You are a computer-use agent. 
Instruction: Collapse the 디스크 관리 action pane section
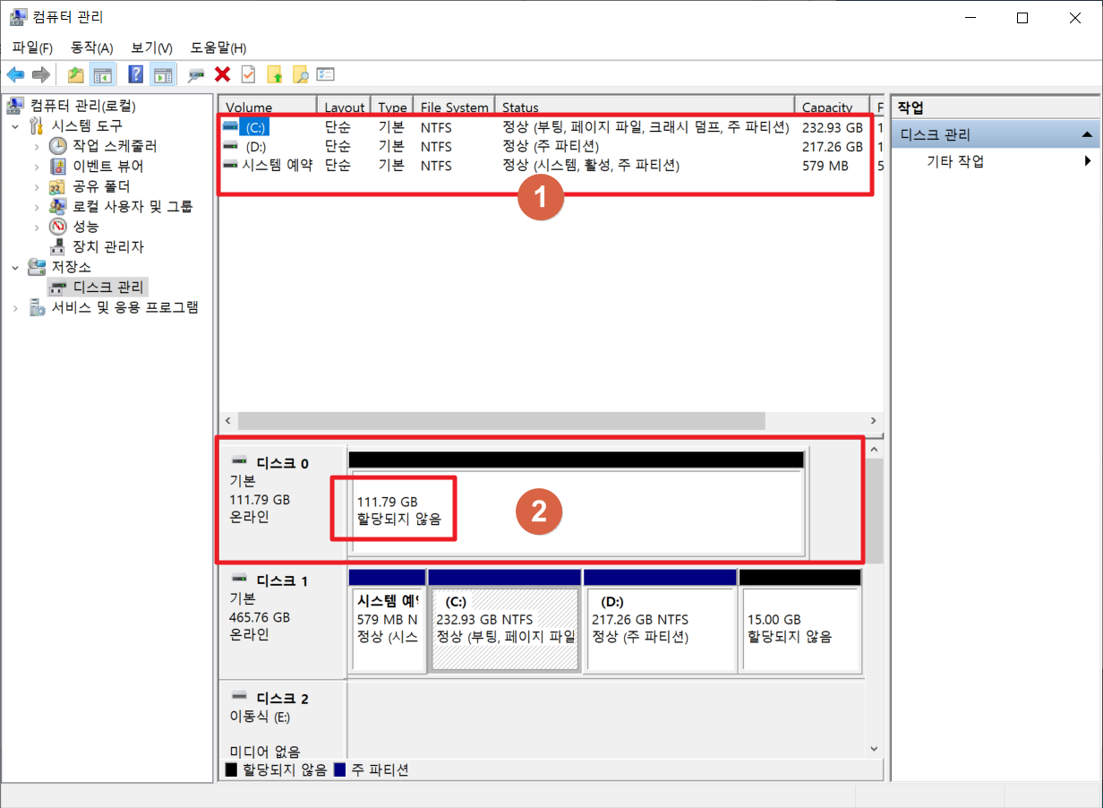1087,135
